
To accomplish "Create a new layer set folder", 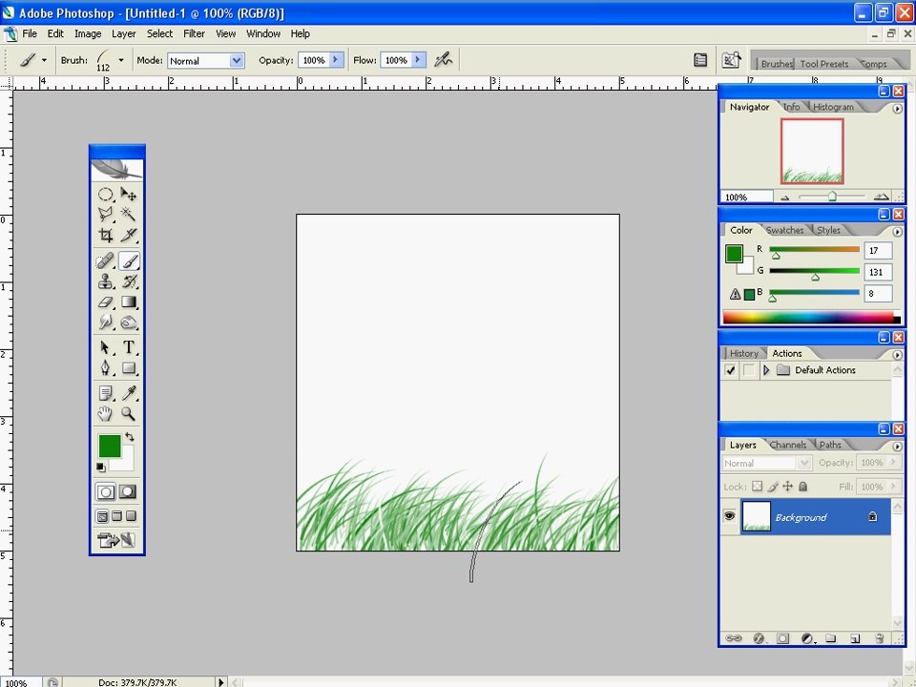I will (831, 638).
